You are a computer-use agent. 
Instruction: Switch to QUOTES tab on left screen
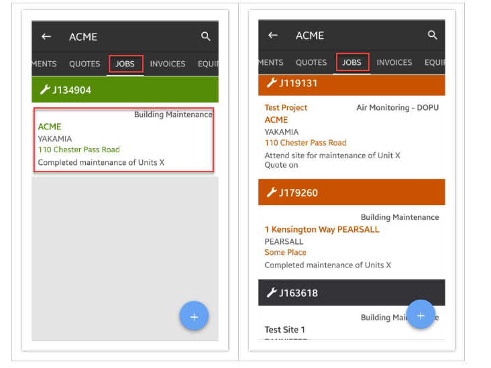click(x=85, y=64)
